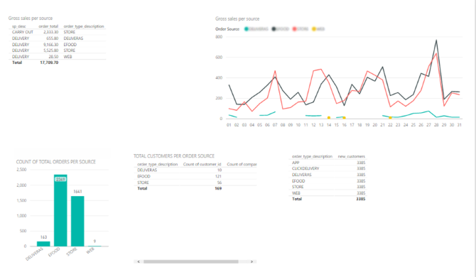Select the DELIVERAS bar labeled 163
The height and width of the screenshot is (277, 476).
click(x=43, y=244)
